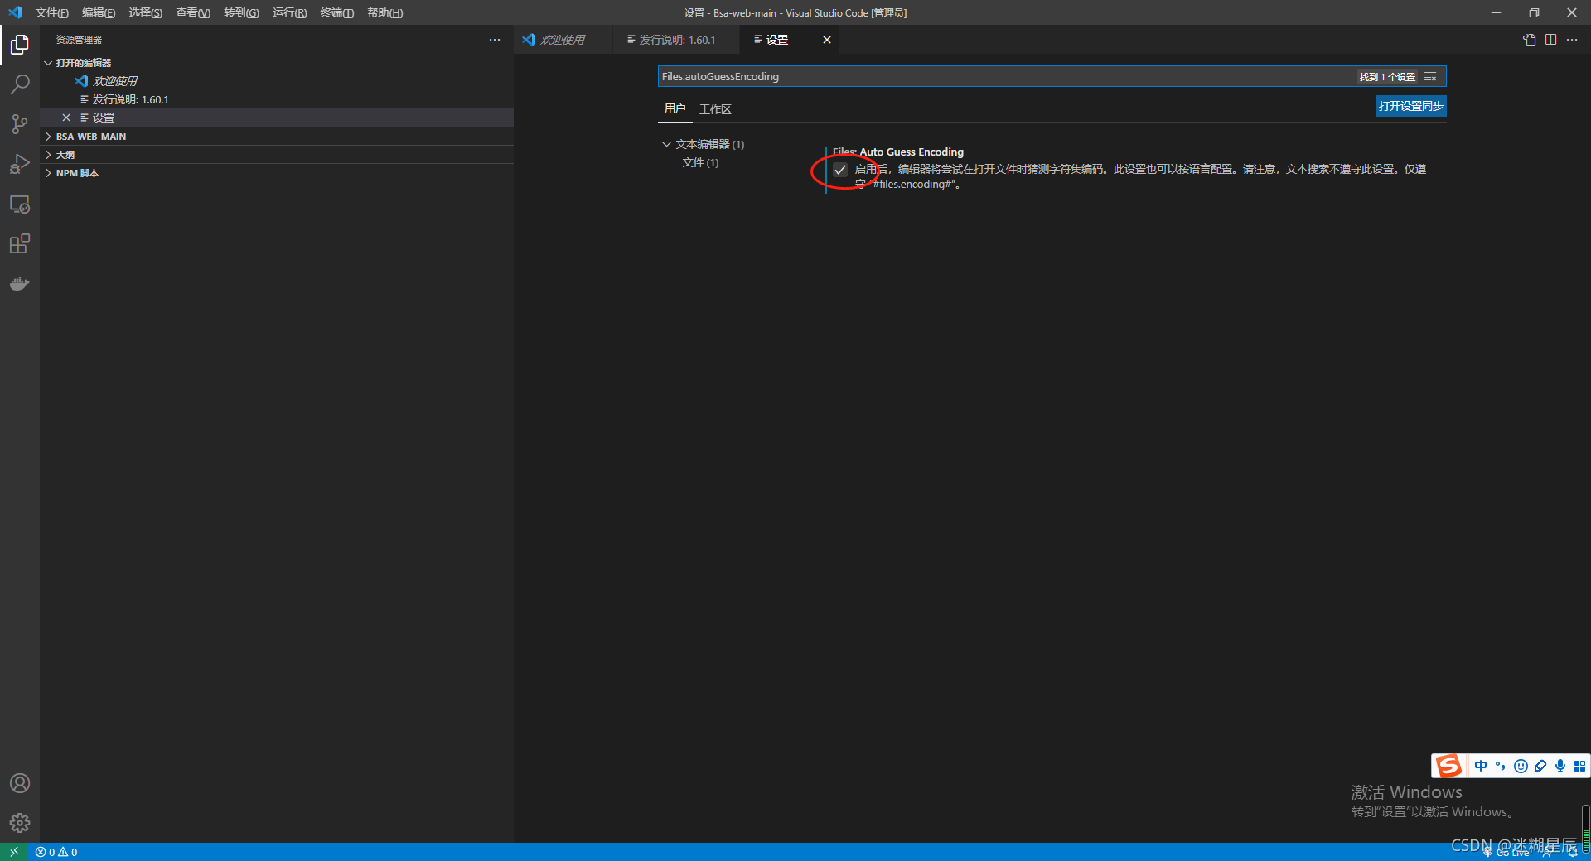
Task: Click the 找到 1 个设置 result count
Action: coord(1387,77)
